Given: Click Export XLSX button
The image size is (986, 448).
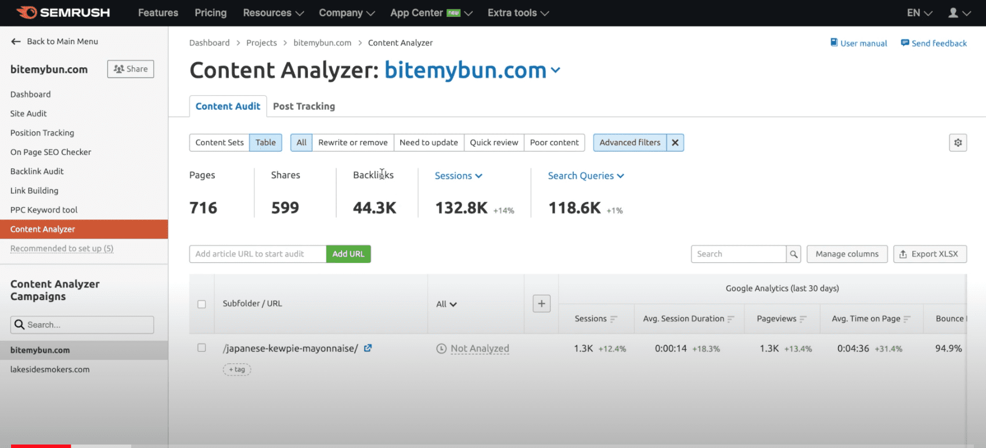Looking at the screenshot, I should click(930, 254).
